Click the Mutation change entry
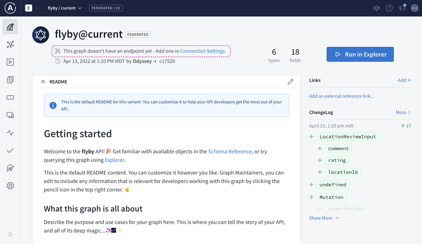This screenshot has height=244, width=422. coord(331,197)
